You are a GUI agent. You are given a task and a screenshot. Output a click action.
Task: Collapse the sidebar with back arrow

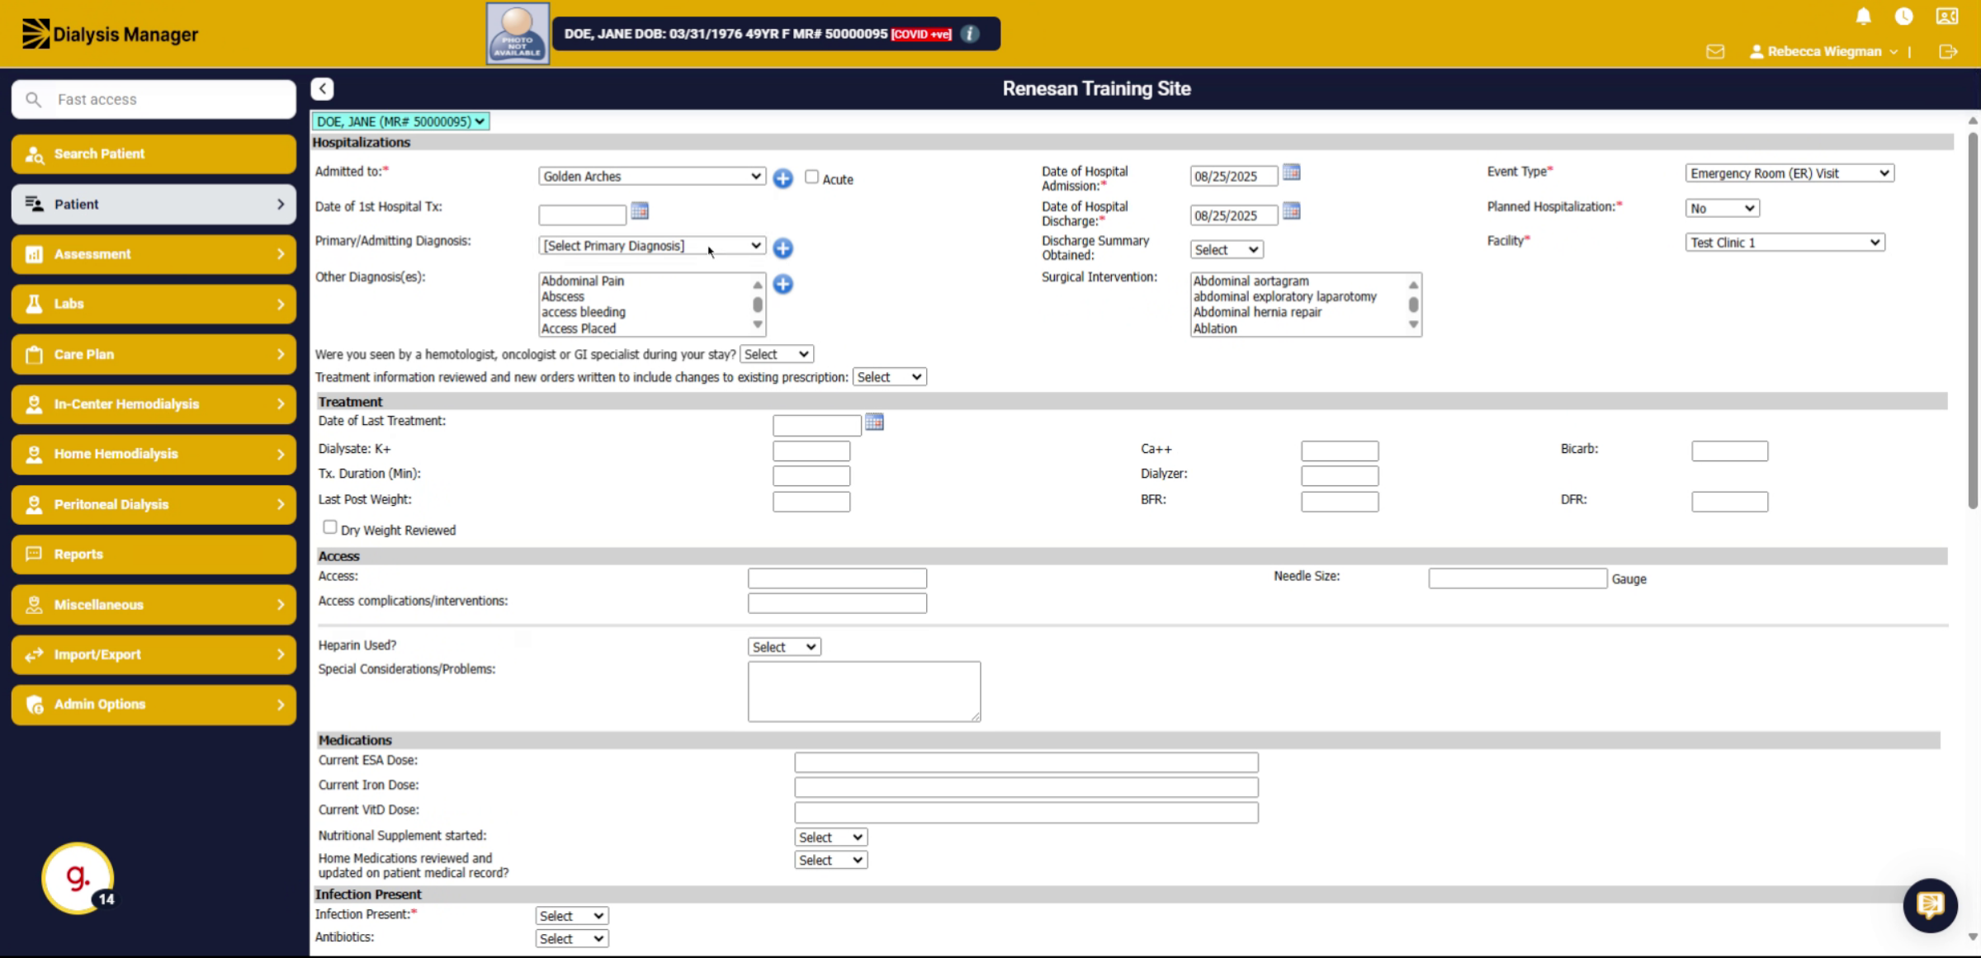tap(322, 88)
